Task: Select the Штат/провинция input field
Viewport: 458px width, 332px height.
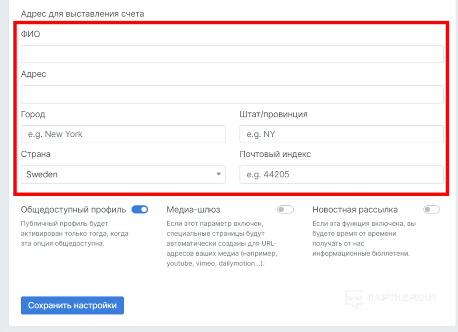Action: pyautogui.click(x=341, y=135)
